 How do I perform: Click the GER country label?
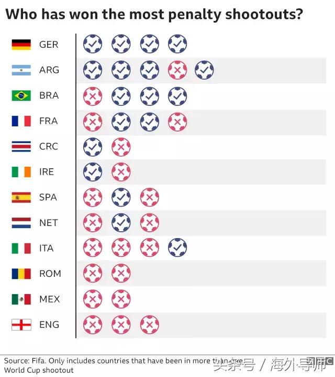[49, 45]
